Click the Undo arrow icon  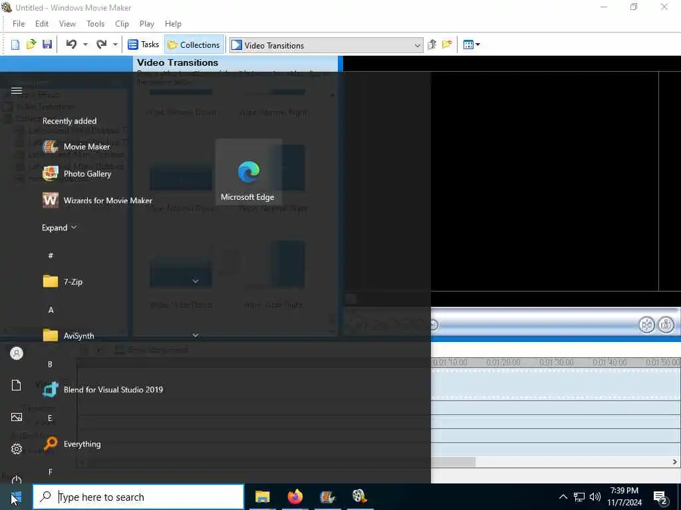(71, 44)
